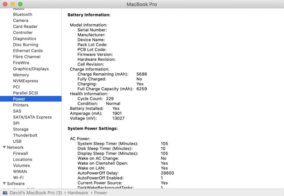Select Disc Burning in the sidebar

[26, 45]
